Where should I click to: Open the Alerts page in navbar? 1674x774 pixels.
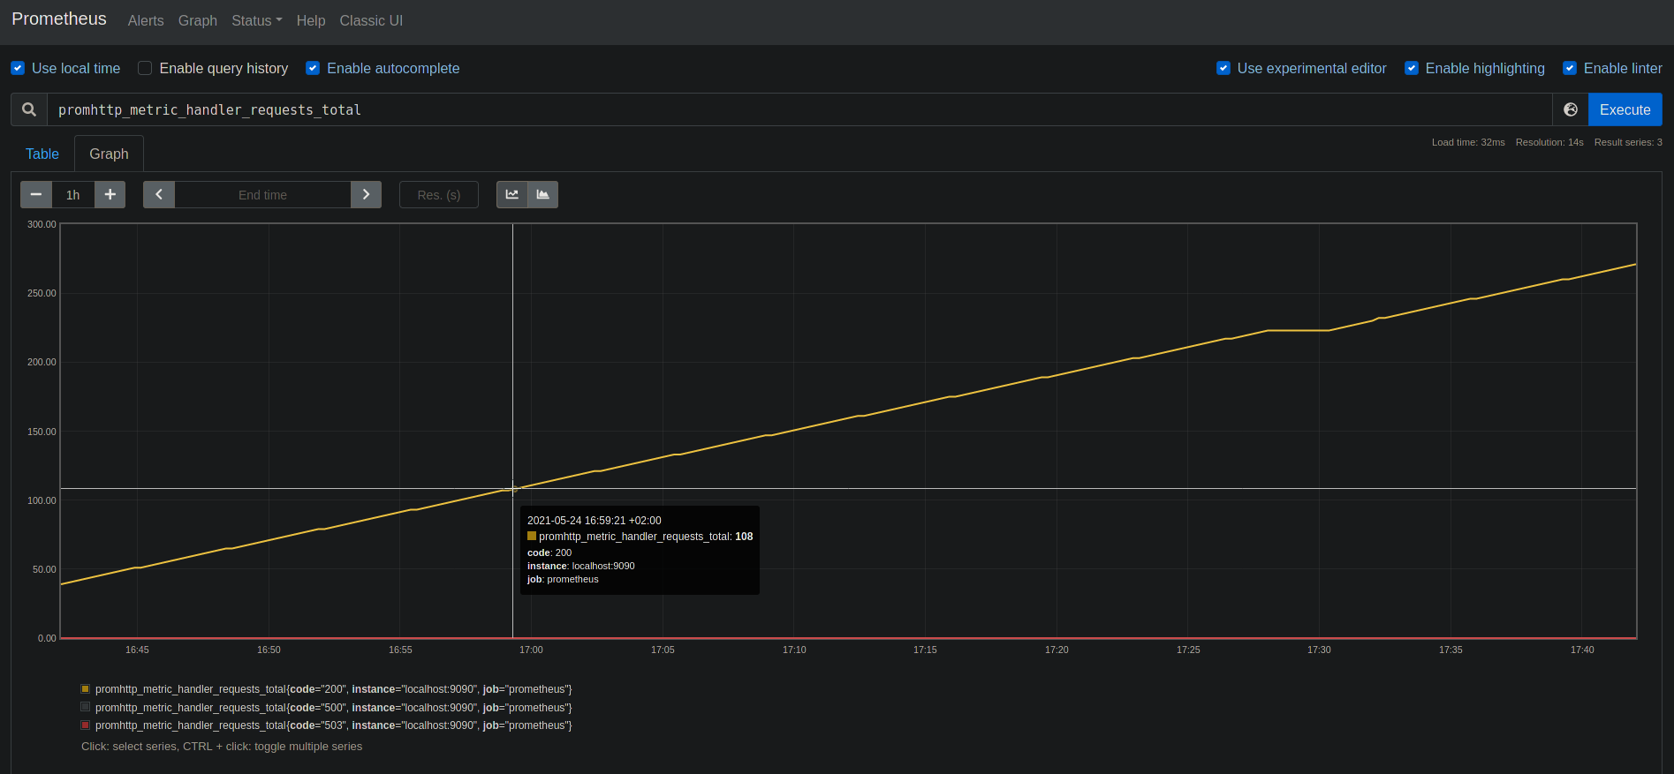146,20
